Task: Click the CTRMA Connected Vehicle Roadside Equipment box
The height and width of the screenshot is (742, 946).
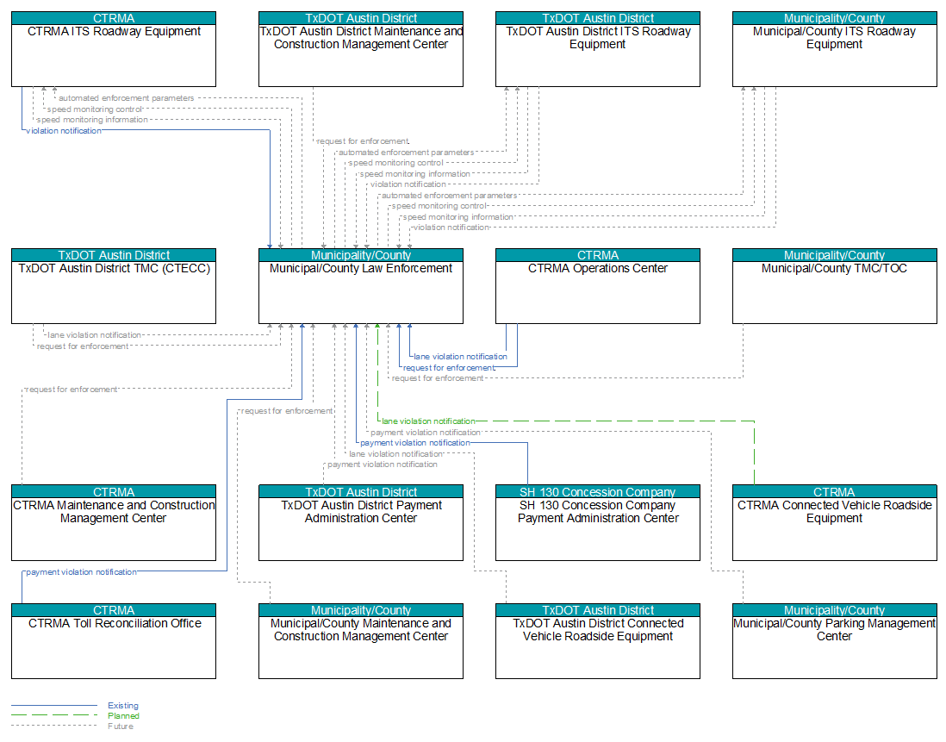Action: point(834,523)
